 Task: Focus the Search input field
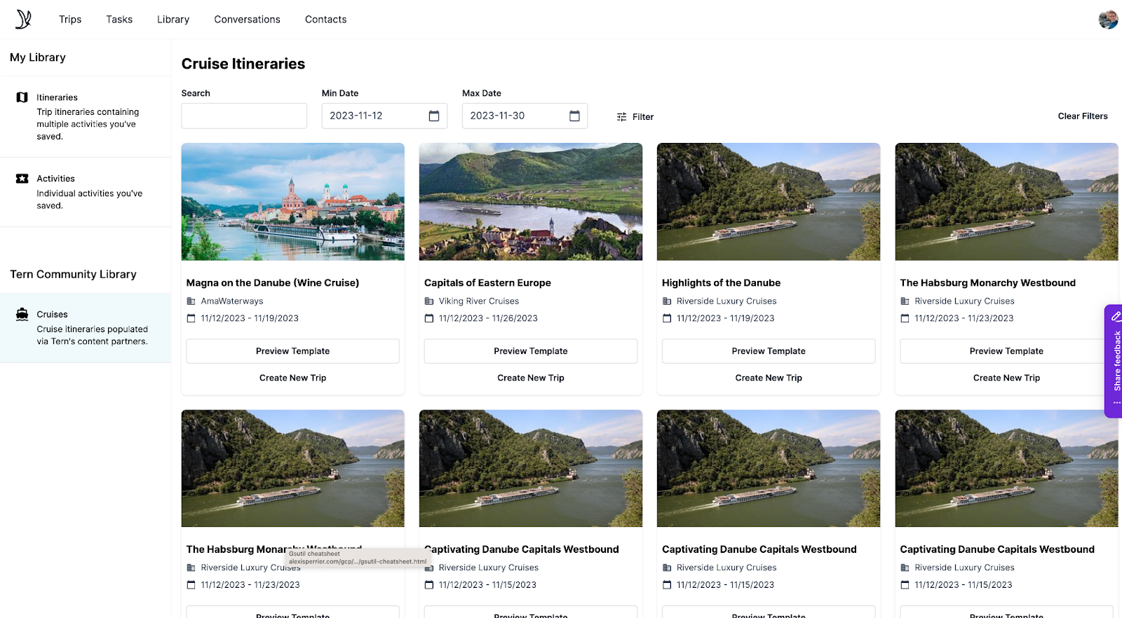244,116
